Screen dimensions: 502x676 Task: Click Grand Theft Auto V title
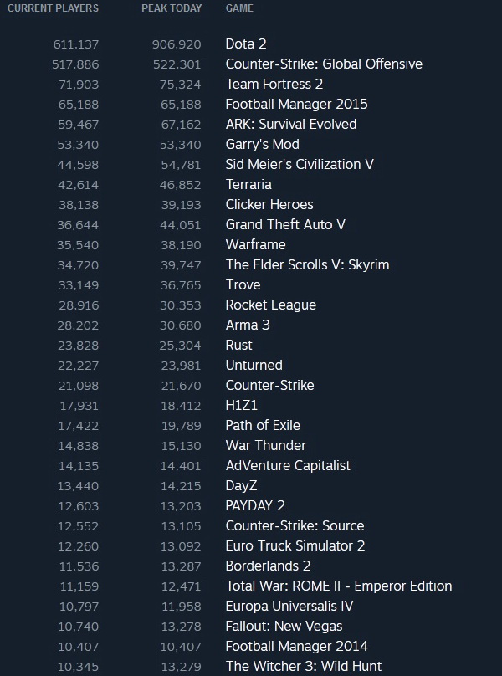click(285, 224)
